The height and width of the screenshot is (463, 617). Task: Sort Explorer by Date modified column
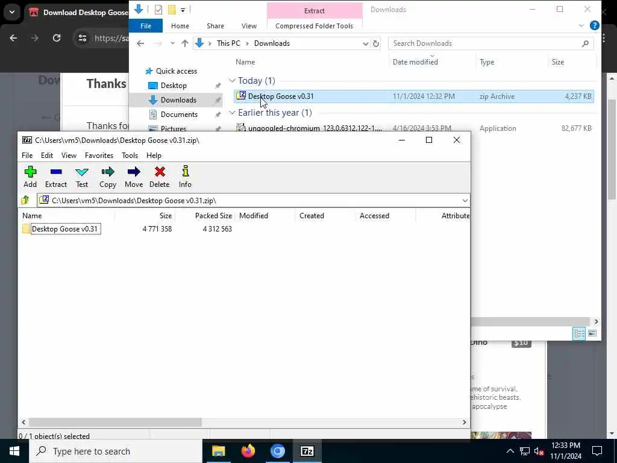[x=415, y=62]
